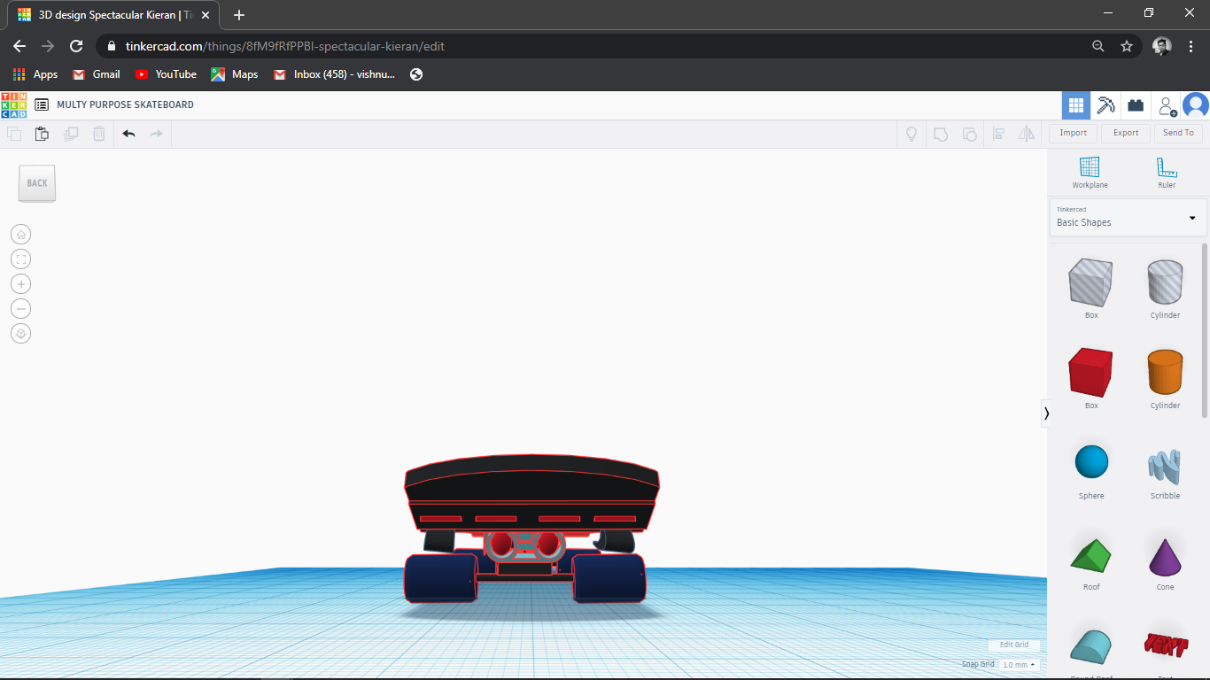Open the Snap Grid 1.0 mm dropdown

point(1019,664)
